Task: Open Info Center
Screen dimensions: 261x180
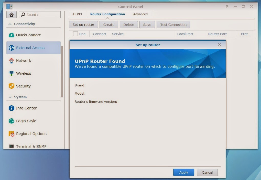Action: tap(26, 108)
